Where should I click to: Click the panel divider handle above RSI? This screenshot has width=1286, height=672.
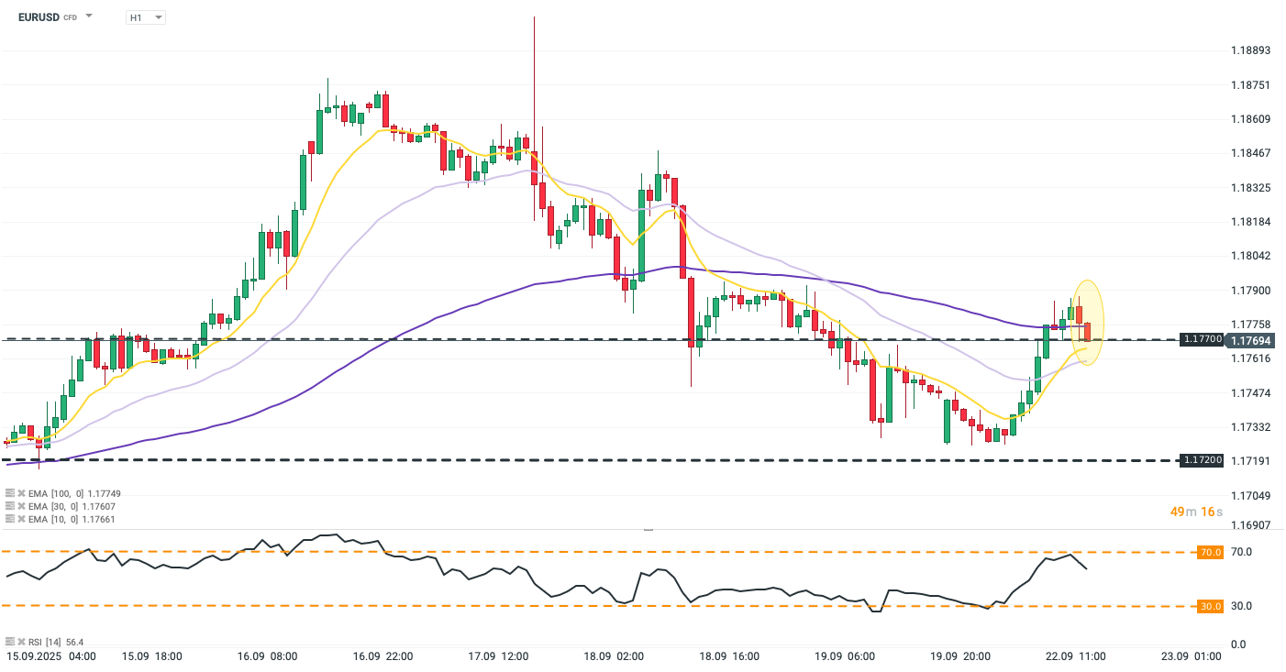(x=649, y=529)
